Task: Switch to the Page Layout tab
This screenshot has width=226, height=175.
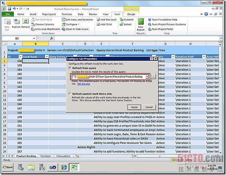Action: (49, 14)
